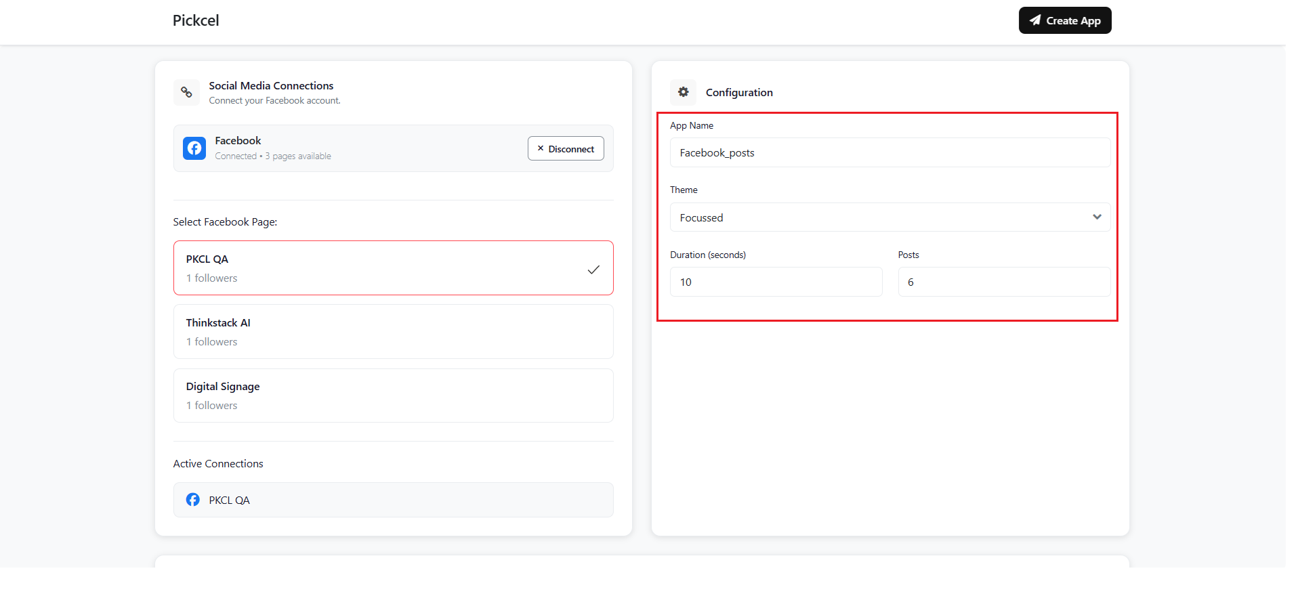Image resolution: width=1300 pixels, height=596 pixels.
Task: Click the paper plane icon in Create App
Action: 1035,20
